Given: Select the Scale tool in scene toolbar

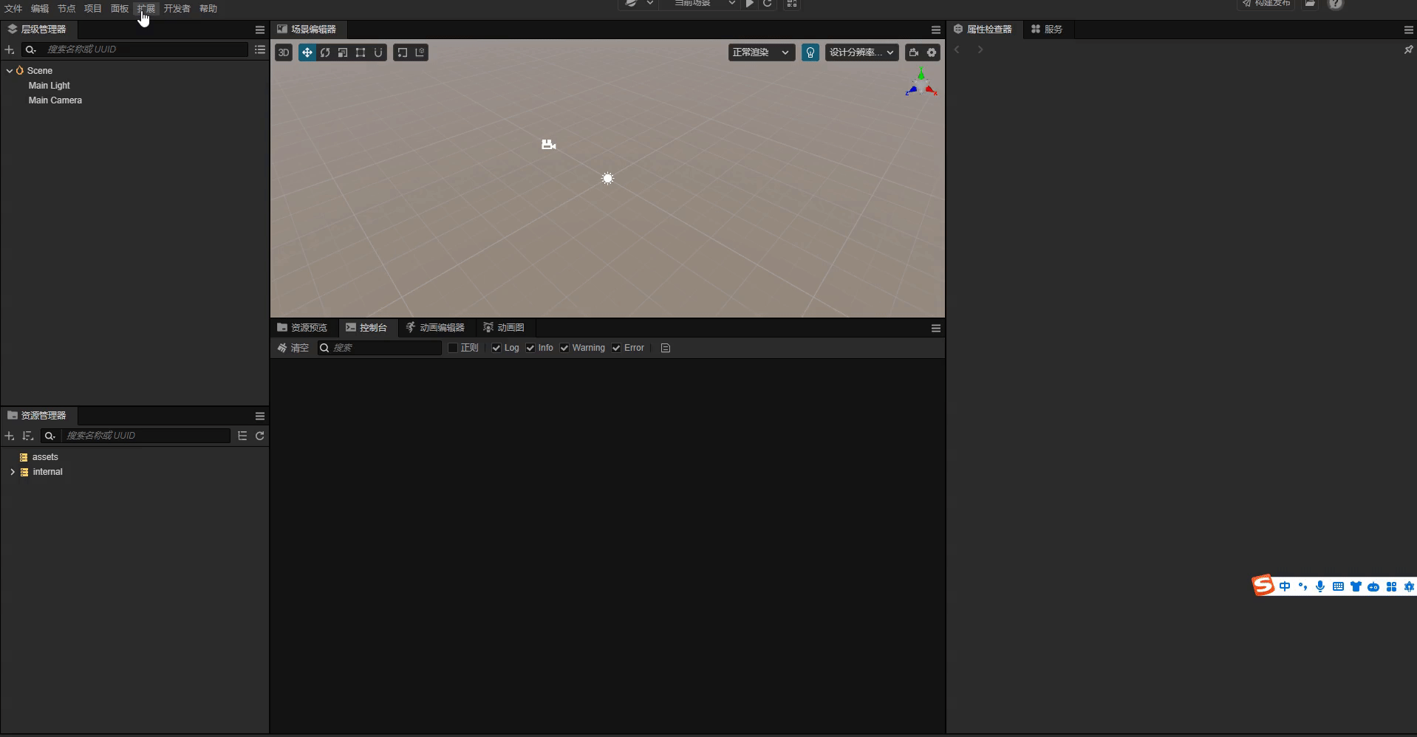Looking at the screenshot, I should coord(343,52).
